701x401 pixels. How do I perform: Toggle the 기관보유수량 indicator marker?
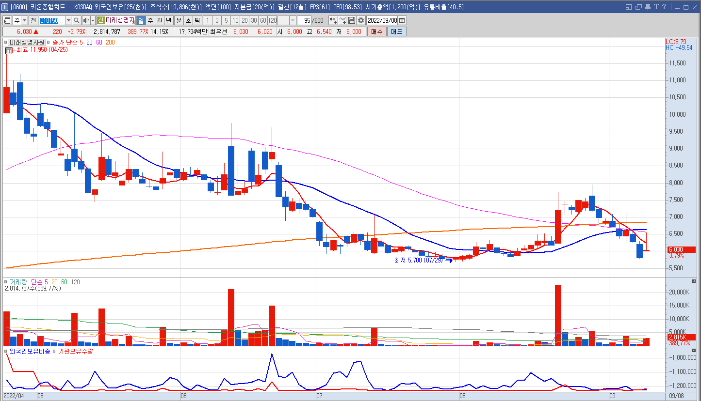pyautogui.click(x=54, y=351)
